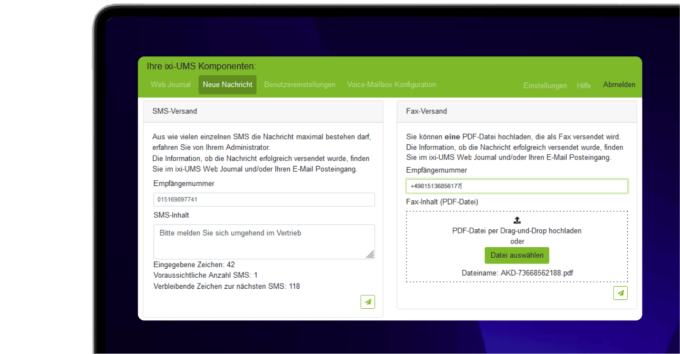This screenshot has height=354, width=680.
Task: Focus the Fax Empfängernummer field
Action: (517, 186)
